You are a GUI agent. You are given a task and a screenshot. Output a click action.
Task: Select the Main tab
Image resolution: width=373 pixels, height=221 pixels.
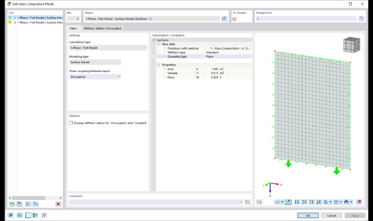74,28
